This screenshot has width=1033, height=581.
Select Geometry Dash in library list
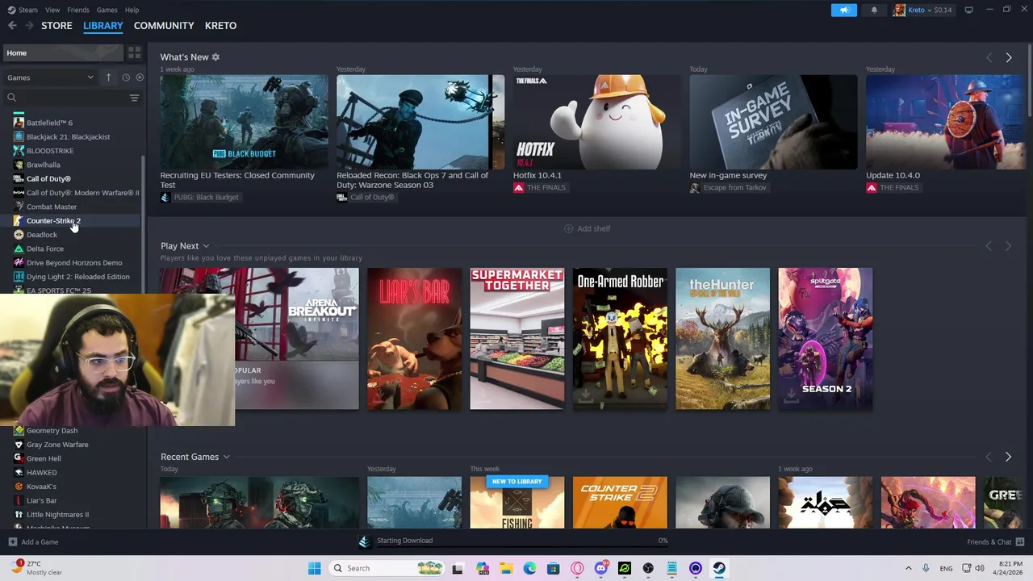[x=52, y=431]
